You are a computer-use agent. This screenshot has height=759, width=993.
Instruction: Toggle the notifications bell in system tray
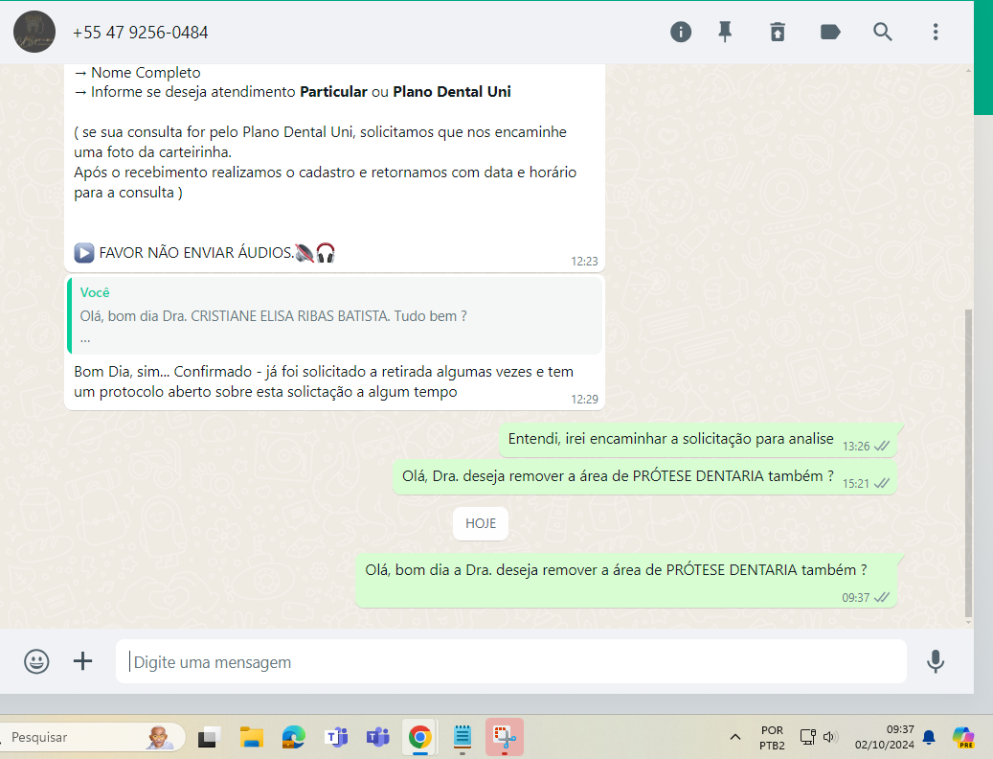click(x=928, y=737)
